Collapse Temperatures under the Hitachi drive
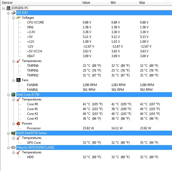The width and height of the screenshot is (172, 171). (13, 153)
